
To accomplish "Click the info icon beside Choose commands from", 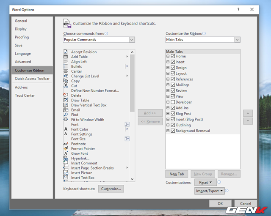I will [106, 33].
